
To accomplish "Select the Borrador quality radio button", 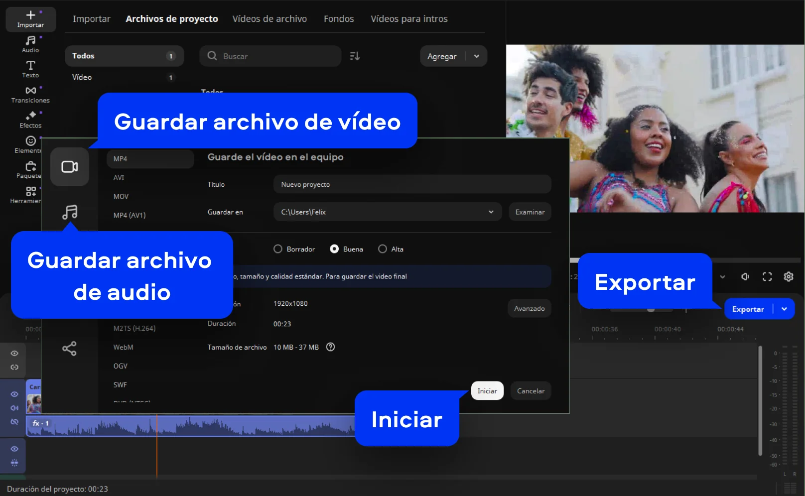I will click(278, 249).
